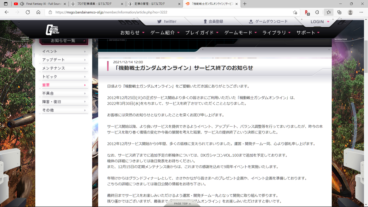Screen dimensions: 368x207
Task: Expand the ライブラリ nav menu
Action: 277,33
